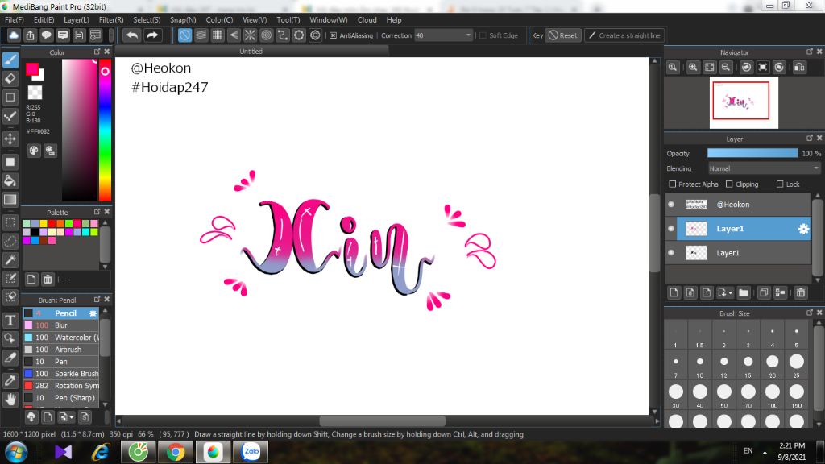The width and height of the screenshot is (825, 464).
Task: Click the Reset key button
Action: coord(562,35)
